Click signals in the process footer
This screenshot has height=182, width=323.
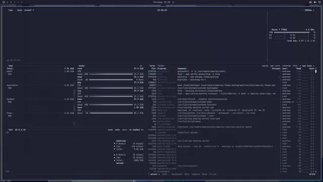click(196, 174)
